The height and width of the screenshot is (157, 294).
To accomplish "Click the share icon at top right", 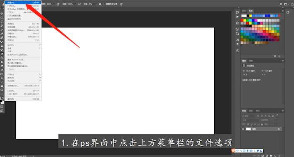I will (x=292, y=4).
